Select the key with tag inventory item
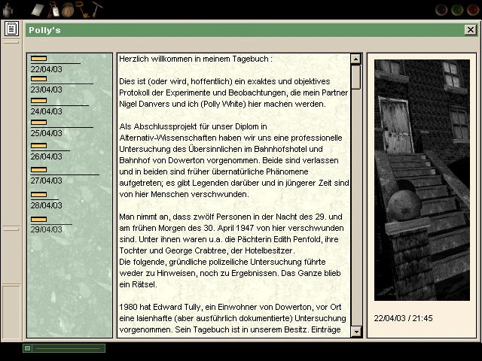Viewport: 482px width, 361px height. click(54, 10)
